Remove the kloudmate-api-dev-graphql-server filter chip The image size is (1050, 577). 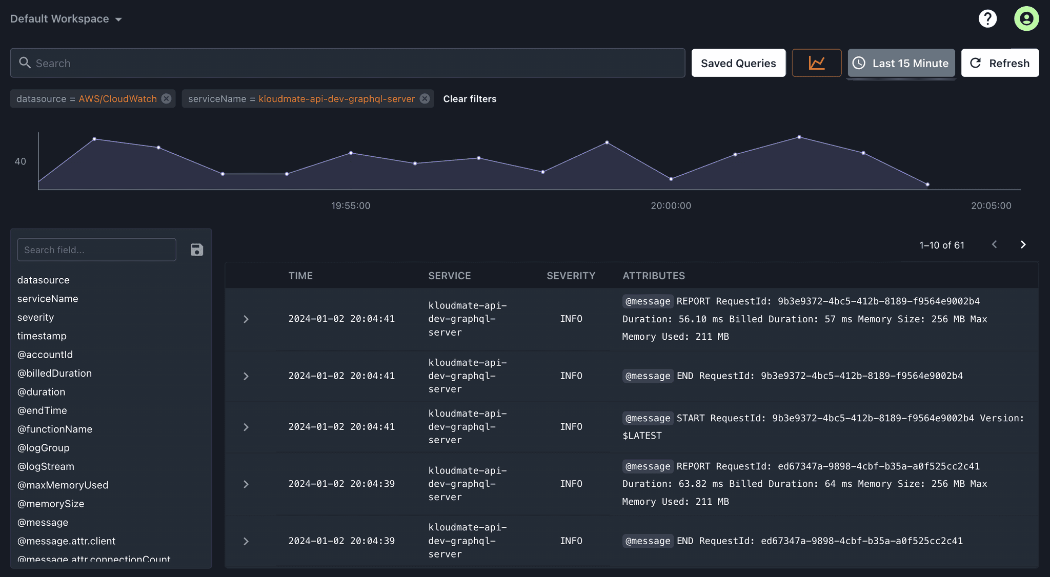click(x=424, y=98)
